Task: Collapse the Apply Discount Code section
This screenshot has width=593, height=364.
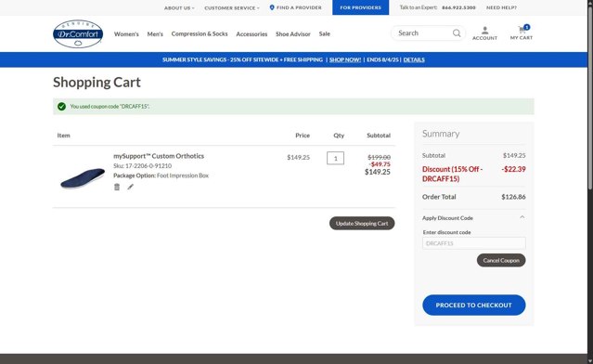Action: [522, 217]
